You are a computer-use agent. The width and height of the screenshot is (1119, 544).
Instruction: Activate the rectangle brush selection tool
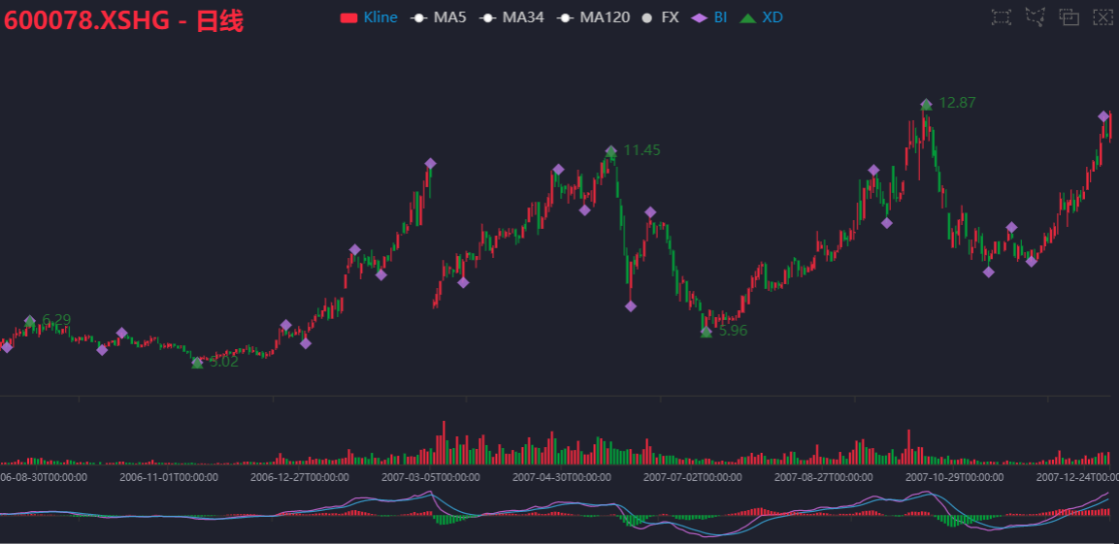coord(1002,17)
